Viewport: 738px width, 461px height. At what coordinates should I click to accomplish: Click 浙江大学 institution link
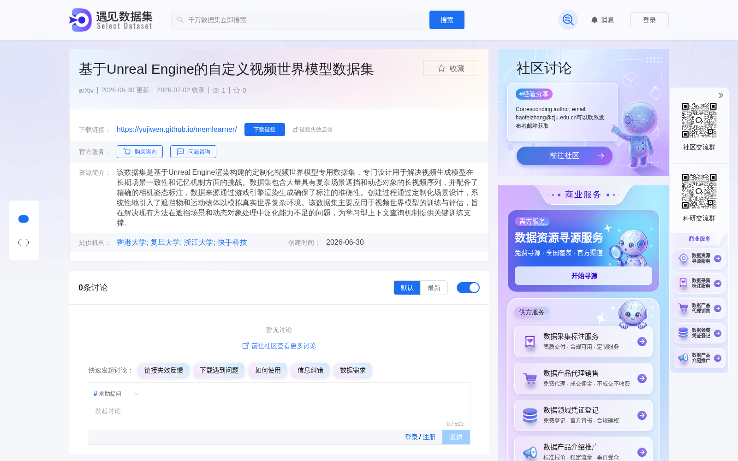click(x=199, y=242)
